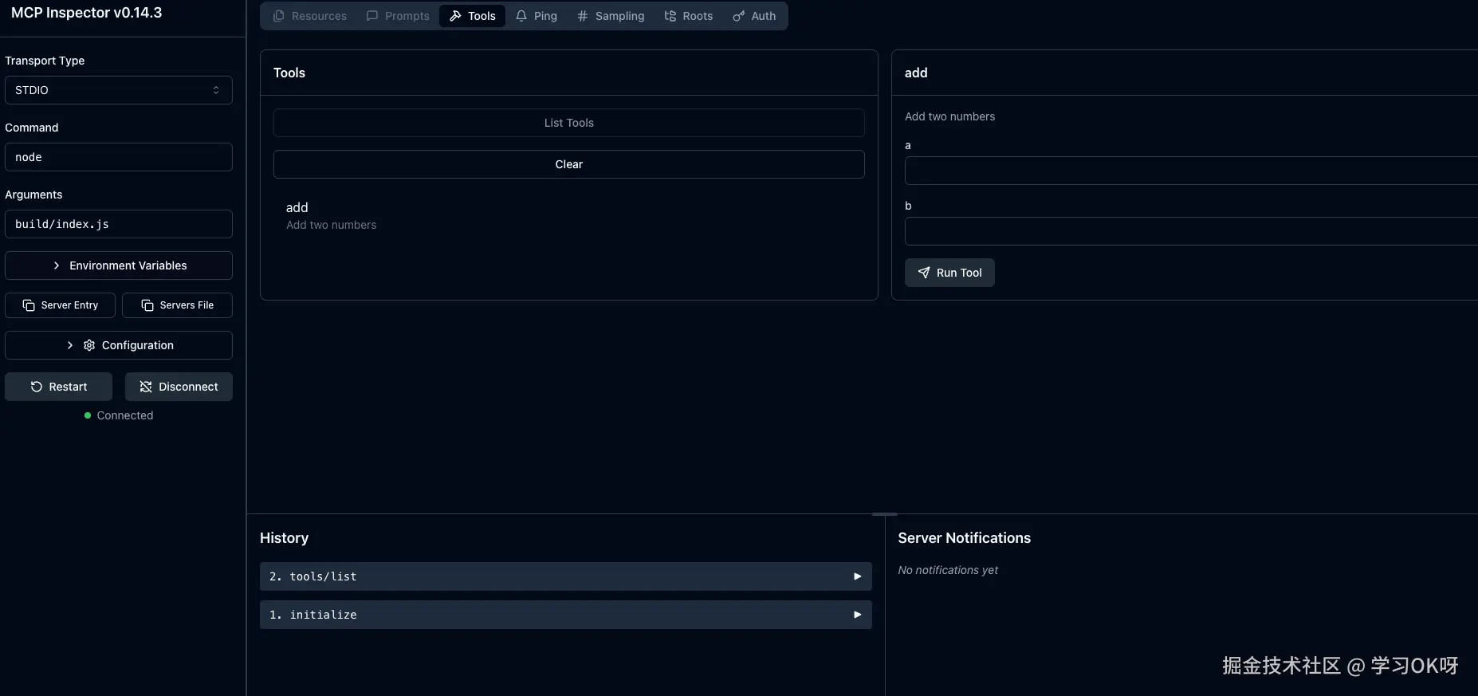This screenshot has width=1478, height=696.
Task: Click the input field for parameter b
Action: point(1191,231)
